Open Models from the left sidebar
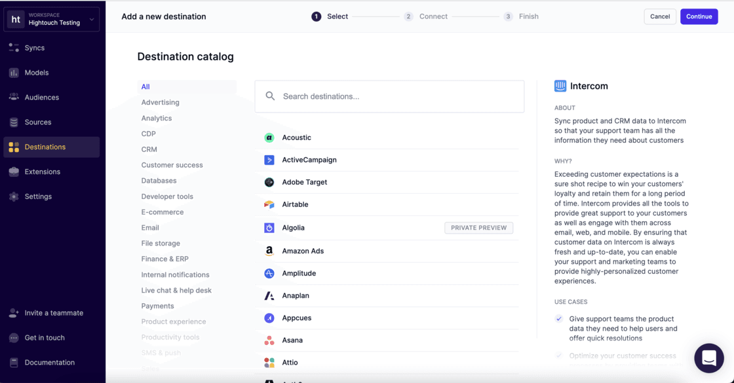Viewport: 734px width, 383px height. pos(14,72)
